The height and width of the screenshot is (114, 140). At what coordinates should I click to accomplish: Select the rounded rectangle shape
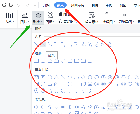pos(43,61)
